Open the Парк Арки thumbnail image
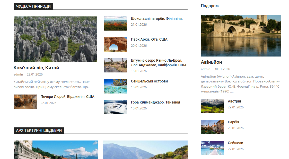Viewport: 289px width, 159px height. pos(116,44)
